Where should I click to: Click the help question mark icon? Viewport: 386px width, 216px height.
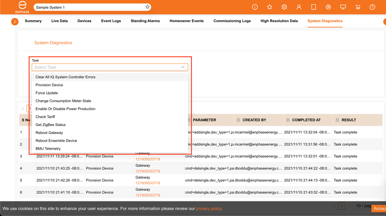click(x=372, y=7)
